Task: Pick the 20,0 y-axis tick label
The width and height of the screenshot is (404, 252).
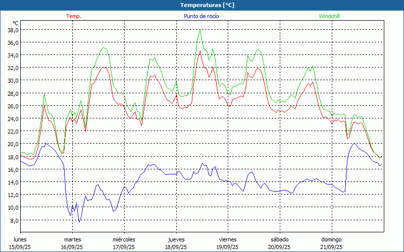Action: (x=13, y=144)
